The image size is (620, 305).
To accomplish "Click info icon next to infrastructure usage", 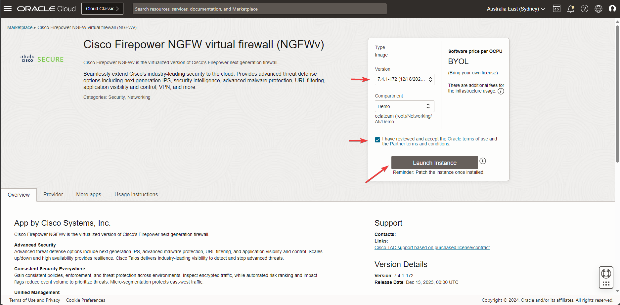I will (501, 91).
